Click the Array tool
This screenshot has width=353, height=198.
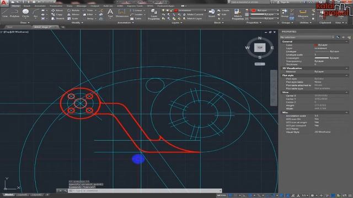[88, 18]
